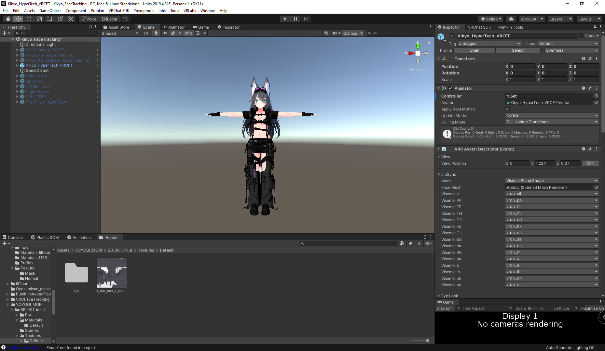The height and width of the screenshot is (351, 605).
Task: Click the Play button
Action: [285, 19]
